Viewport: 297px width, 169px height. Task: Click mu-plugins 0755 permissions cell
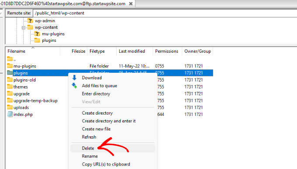159,66
